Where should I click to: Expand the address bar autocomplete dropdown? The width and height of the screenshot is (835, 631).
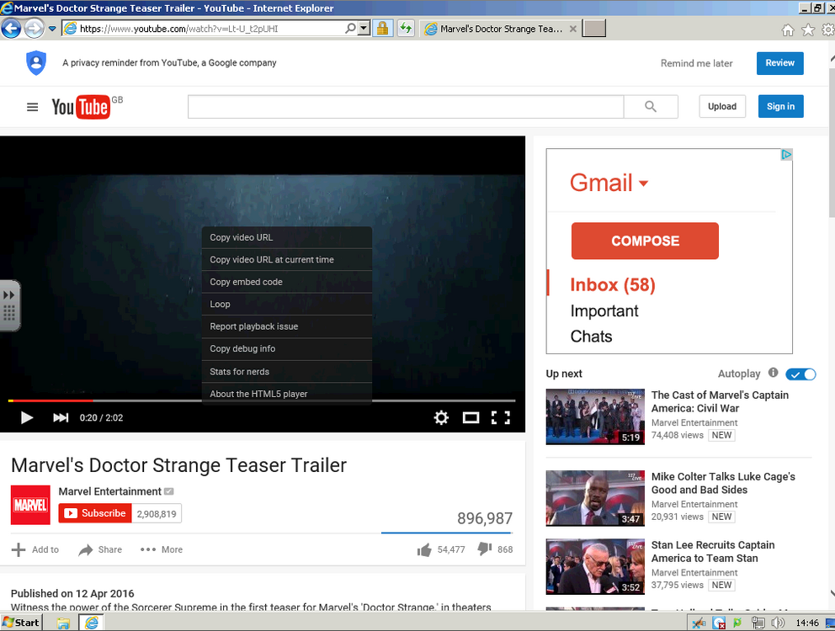point(364,29)
